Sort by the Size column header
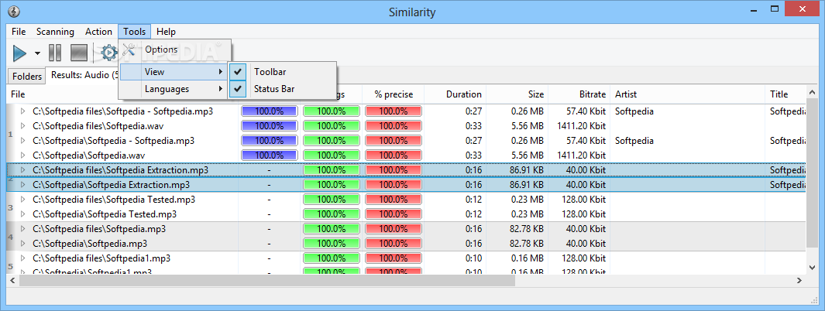Viewport: 825px width, 311px height. (517, 94)
